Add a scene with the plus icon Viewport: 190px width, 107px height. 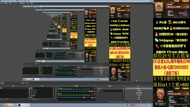tap(1, 99)
